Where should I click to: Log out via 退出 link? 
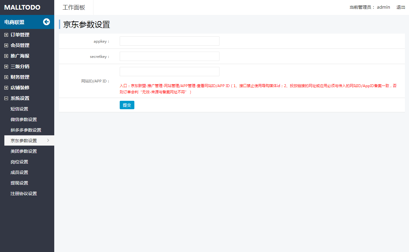coord(401,7)
